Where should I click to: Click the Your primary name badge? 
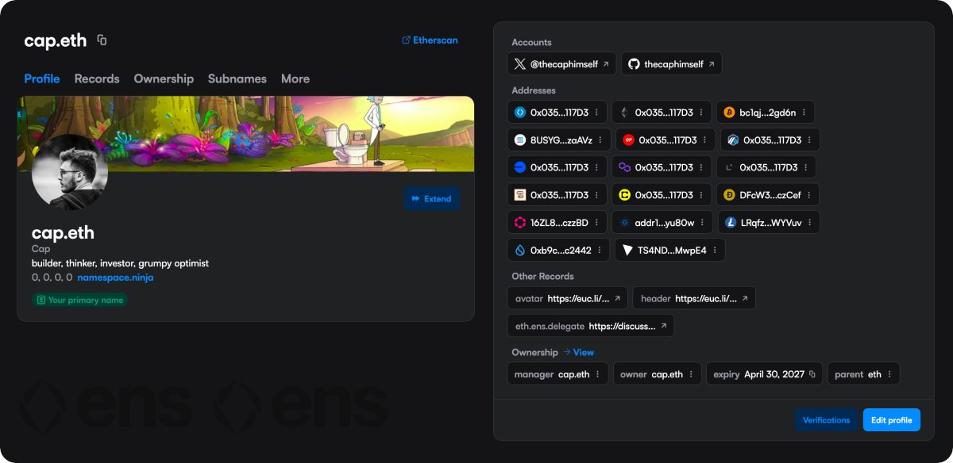coord(79,300)
